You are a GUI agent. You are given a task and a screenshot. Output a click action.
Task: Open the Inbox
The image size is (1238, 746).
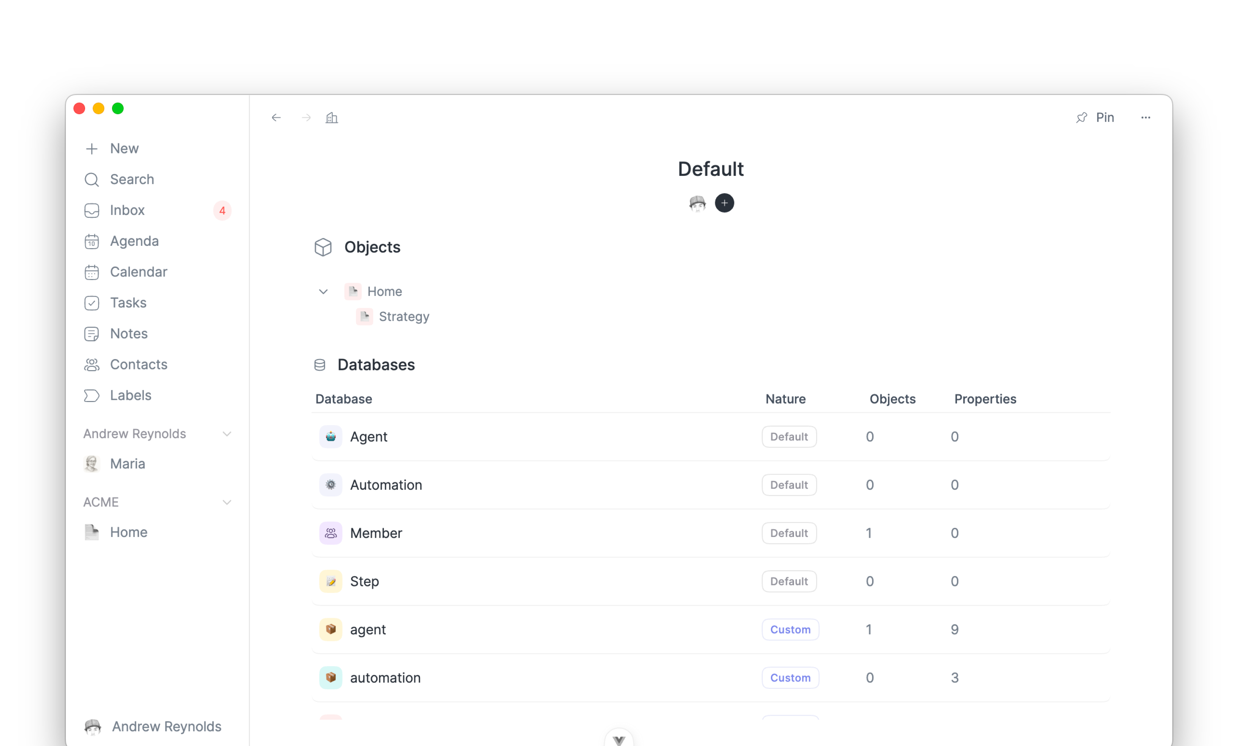coord(127,210)
